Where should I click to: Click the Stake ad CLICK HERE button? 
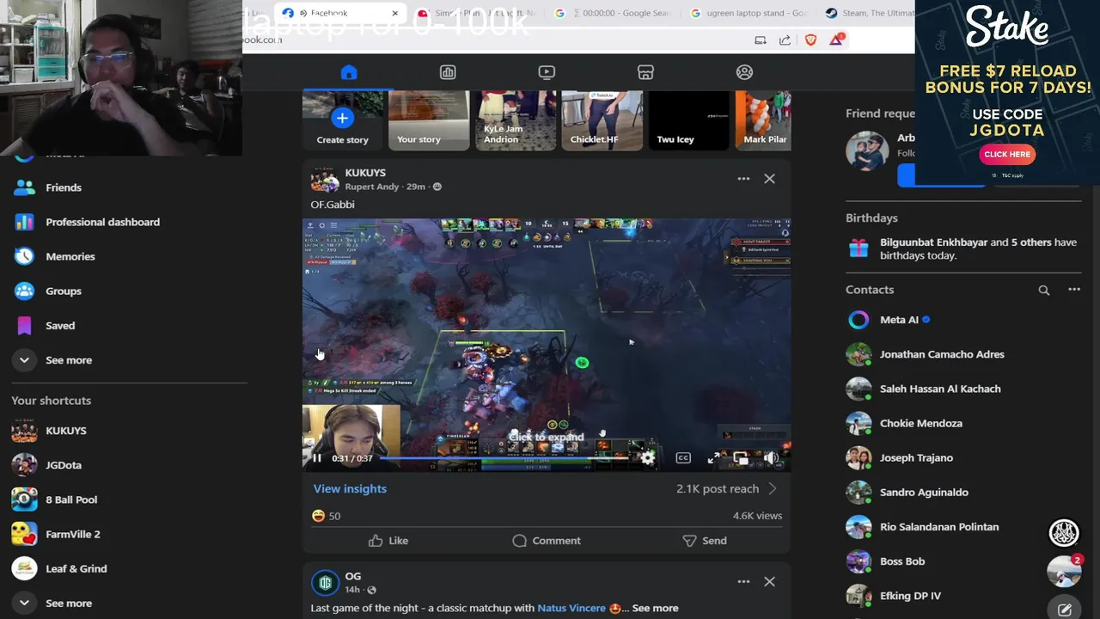pos(1007,155)
